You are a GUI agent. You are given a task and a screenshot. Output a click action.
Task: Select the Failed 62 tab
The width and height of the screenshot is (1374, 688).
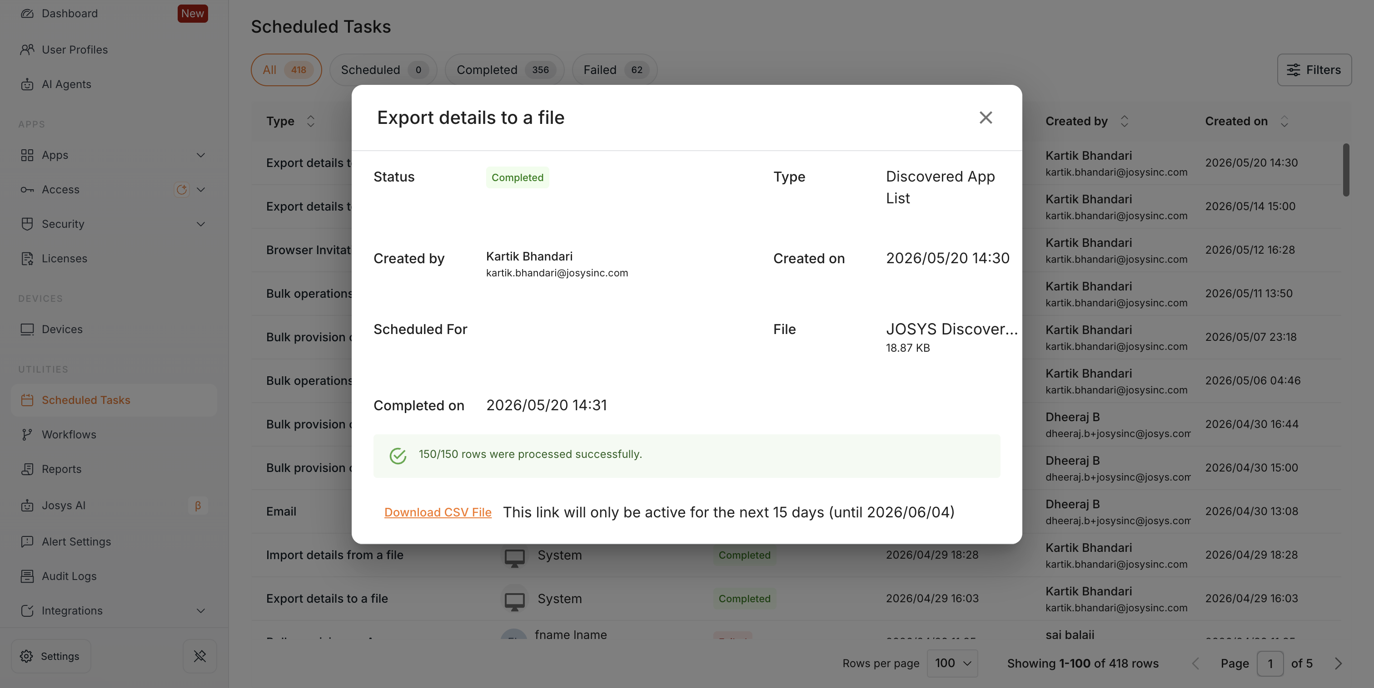pos(614,70)
